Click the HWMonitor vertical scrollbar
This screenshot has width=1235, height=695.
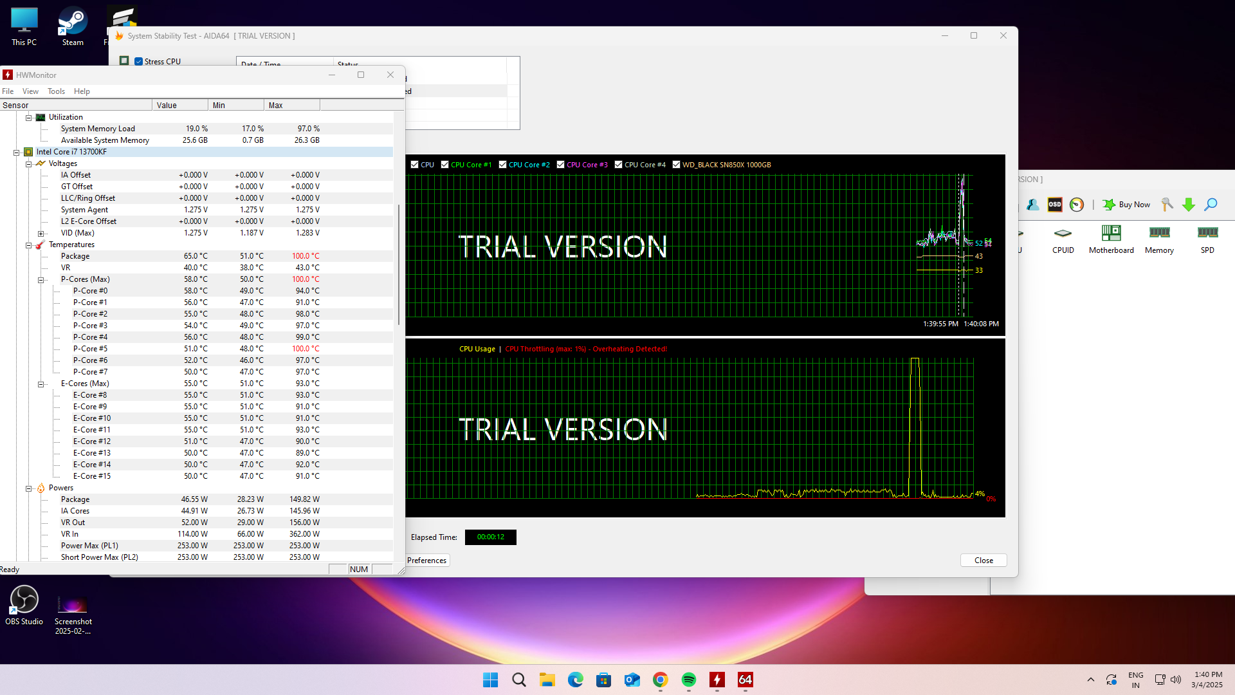pos(399,264)
